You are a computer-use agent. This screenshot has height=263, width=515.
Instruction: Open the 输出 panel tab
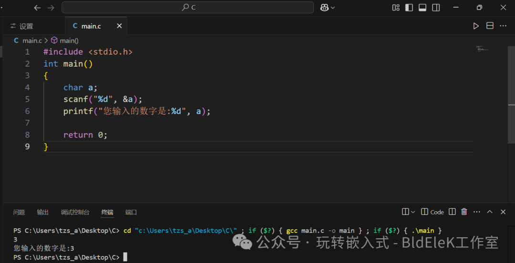[43, 212]
